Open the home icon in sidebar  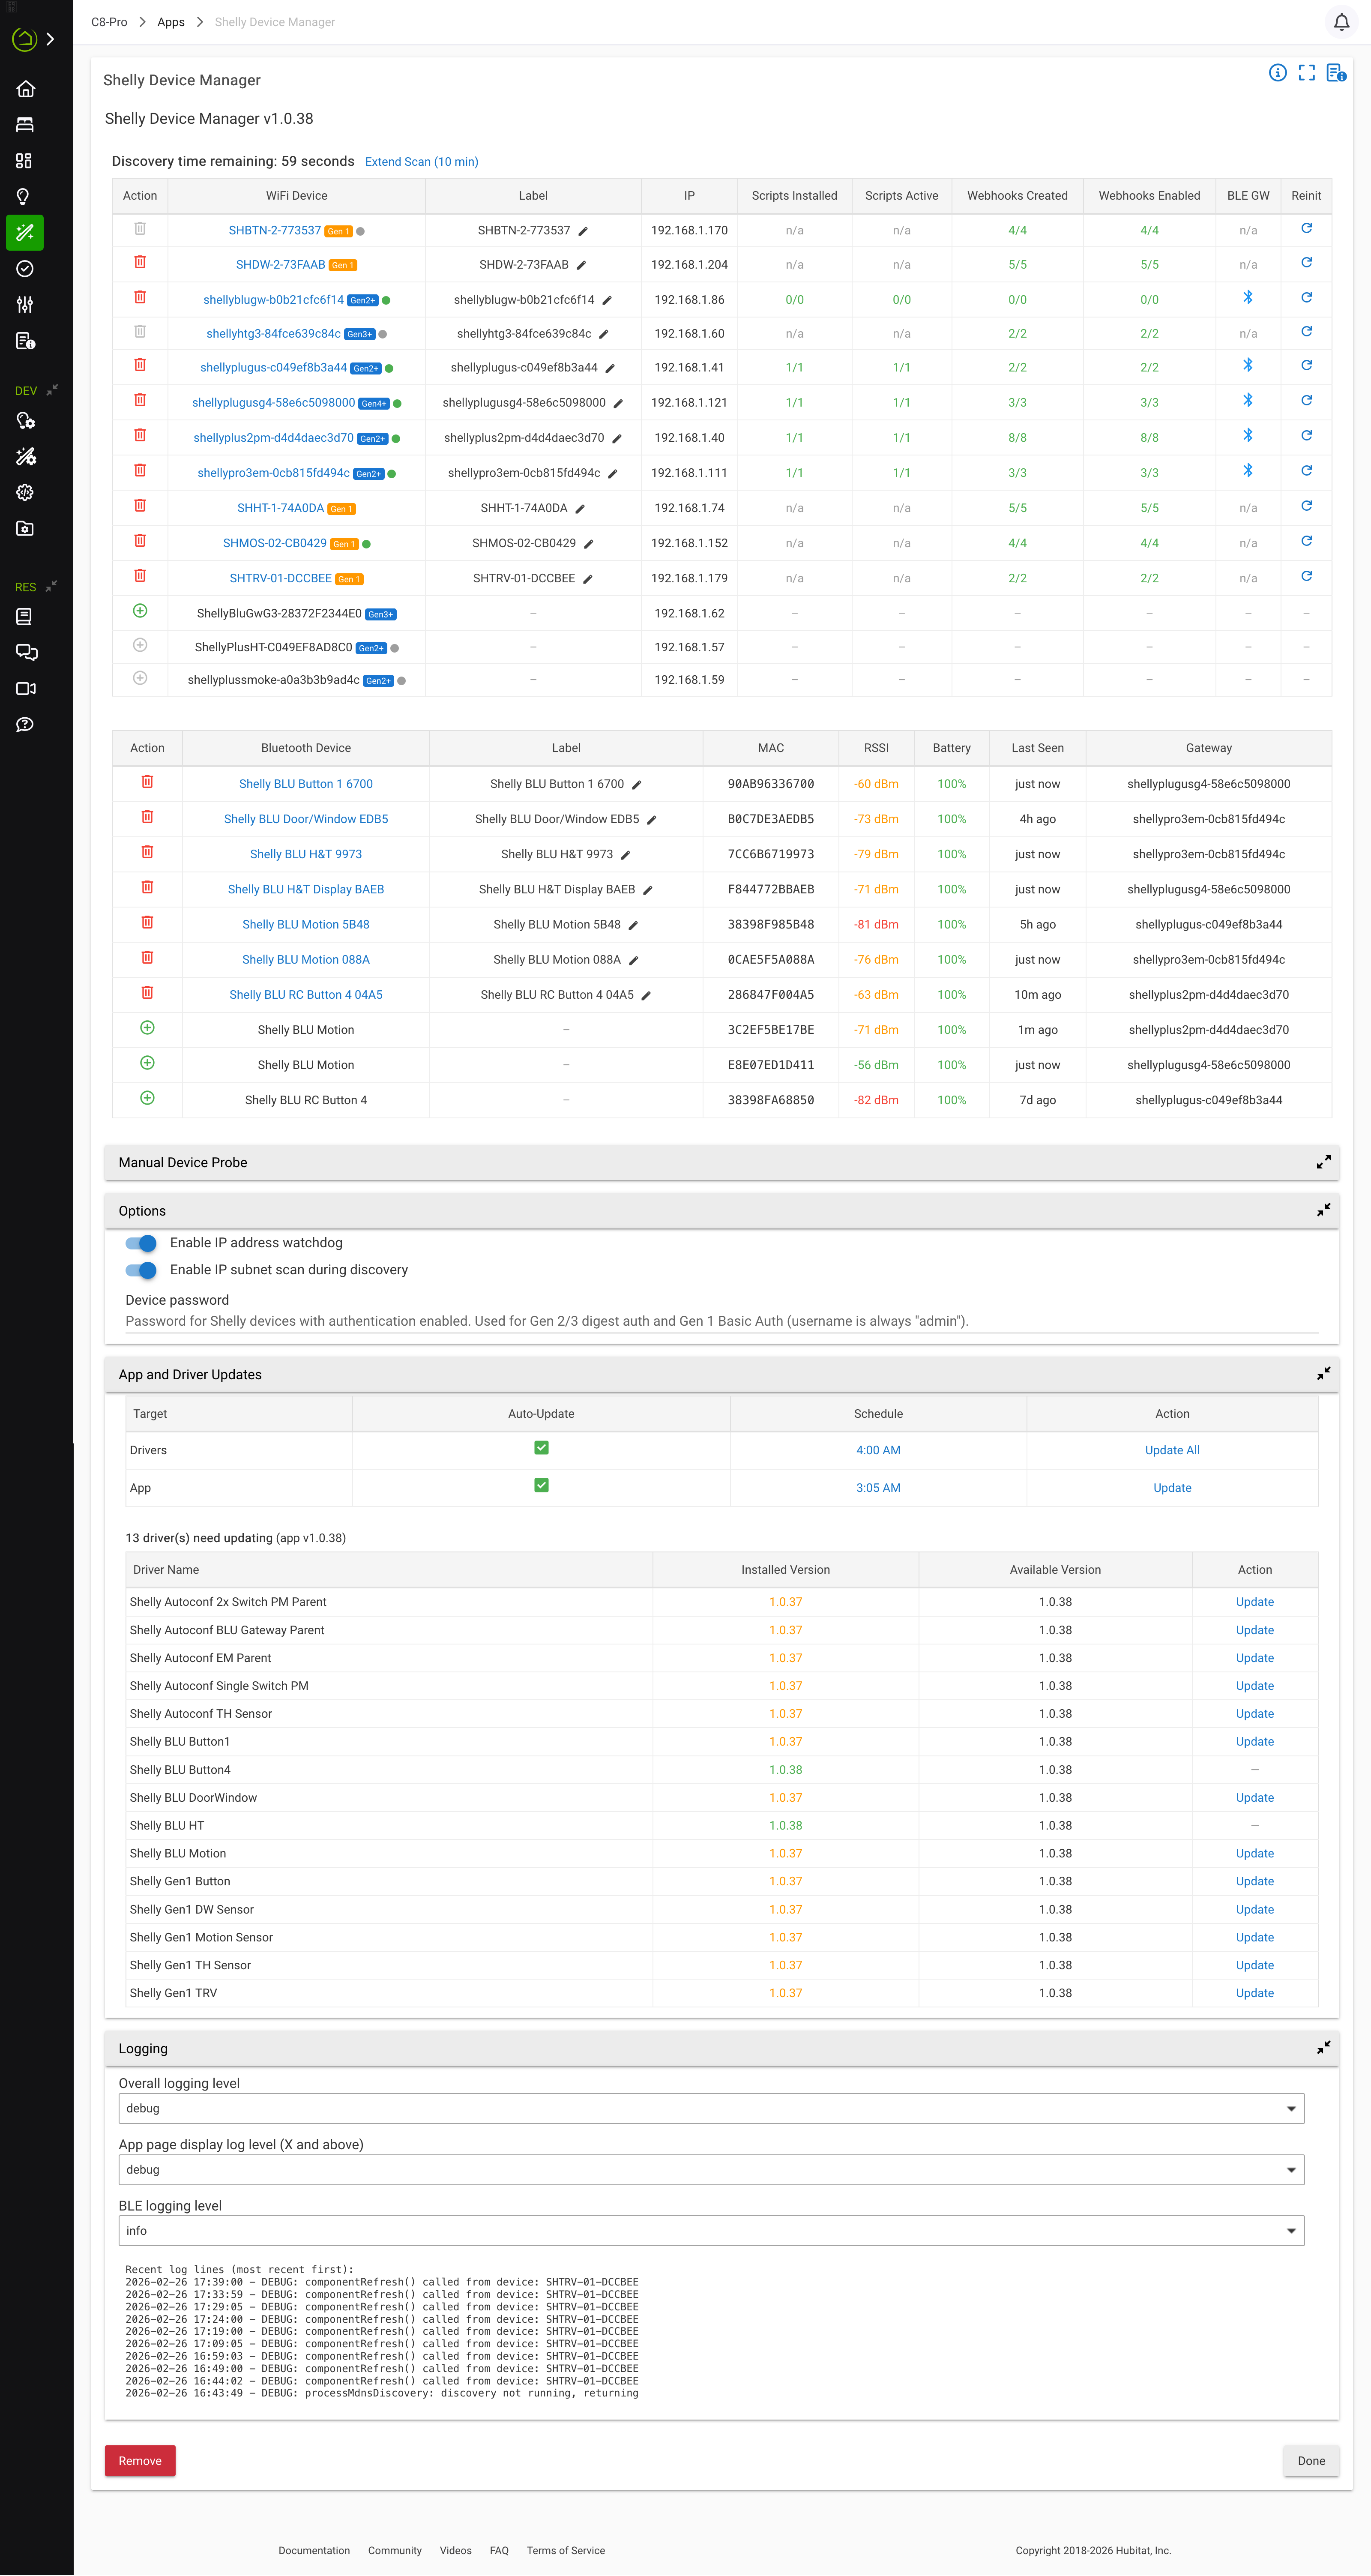(26, 89)
